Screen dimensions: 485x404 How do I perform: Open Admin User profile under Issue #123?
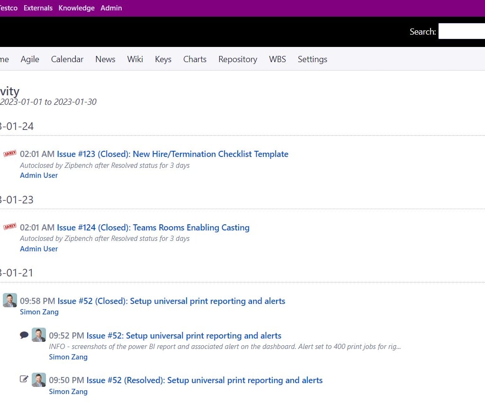tap(39, 175)
